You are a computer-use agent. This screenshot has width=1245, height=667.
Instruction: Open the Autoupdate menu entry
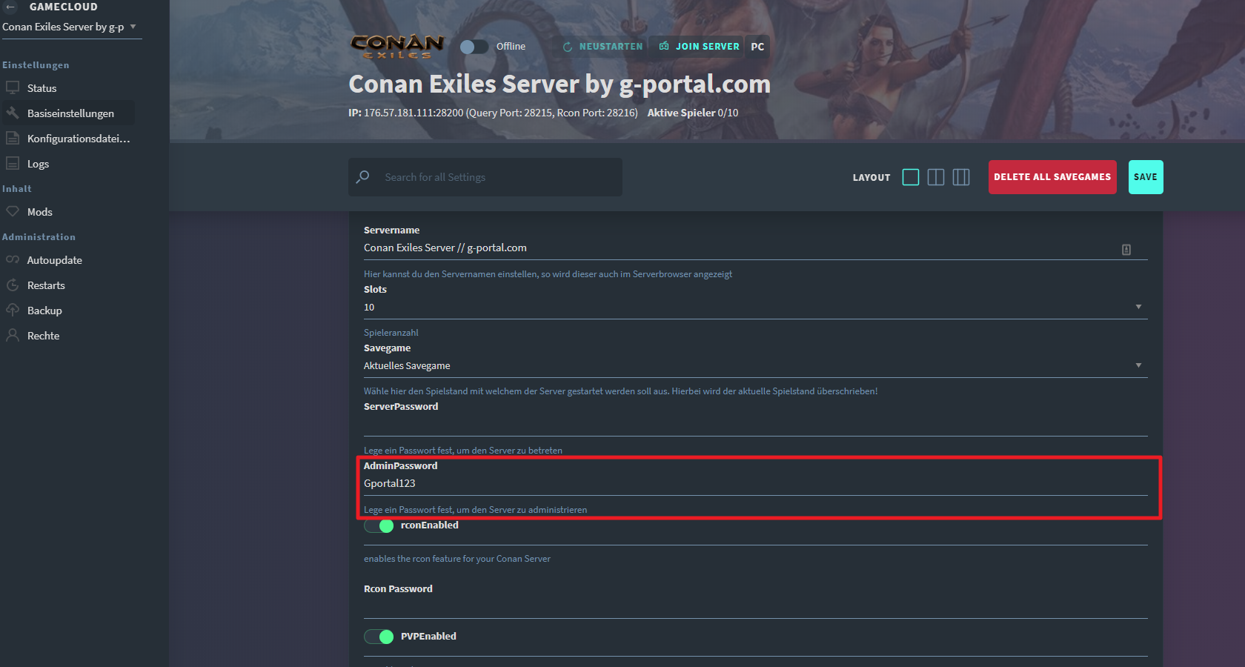[x=54, y=260]
